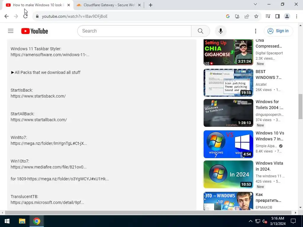The height and width of the screenshot is (227, 303).
Task: Open Win8to7 mega.nz folder link
Action: pos(49,143)
